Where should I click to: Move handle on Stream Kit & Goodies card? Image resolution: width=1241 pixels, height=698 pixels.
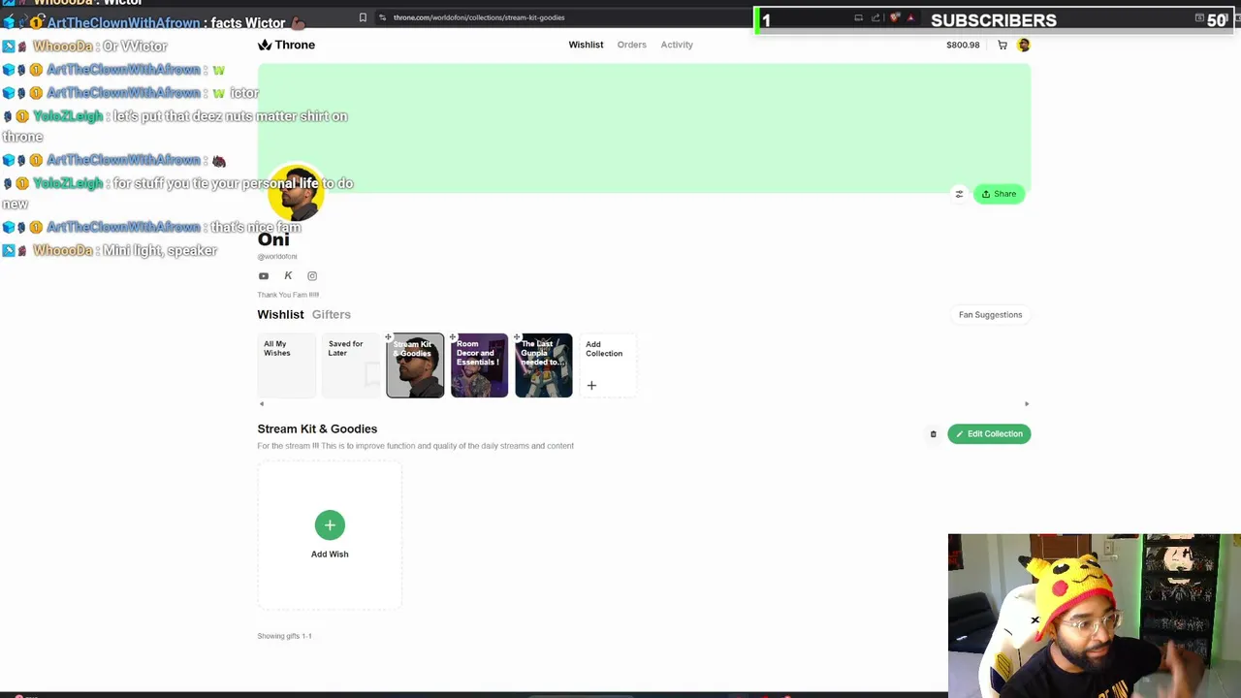[x=389, y=337]
